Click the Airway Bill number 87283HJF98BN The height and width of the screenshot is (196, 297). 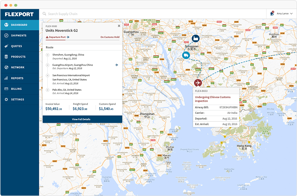point(228,107)
